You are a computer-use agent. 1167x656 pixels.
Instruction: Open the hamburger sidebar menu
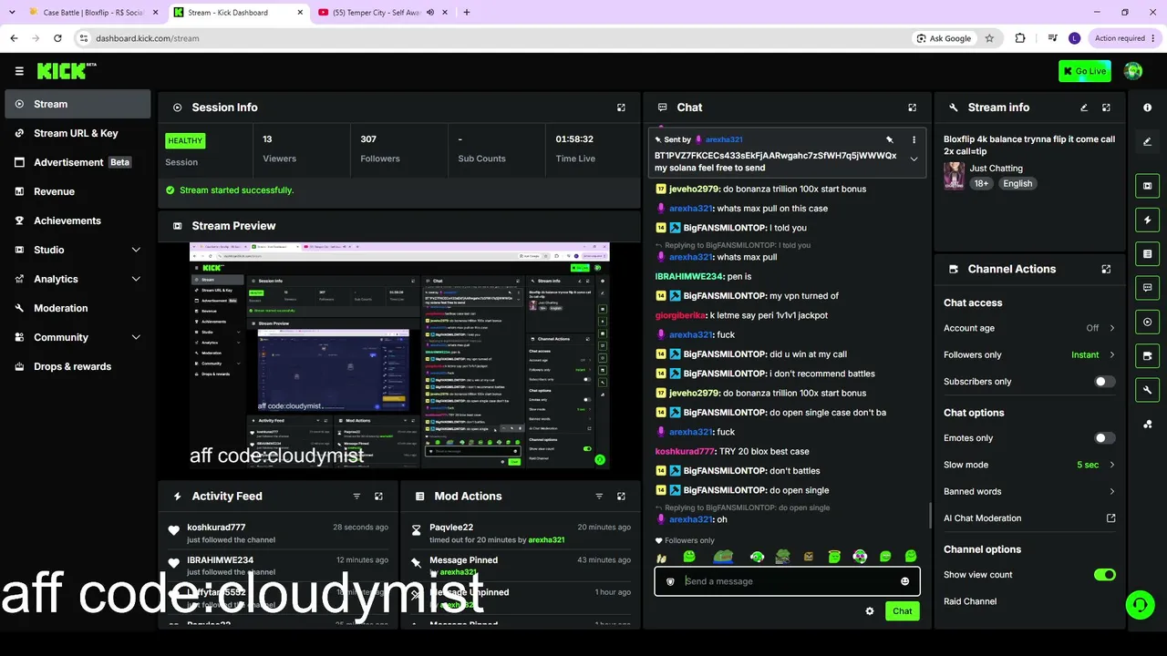click(x=19, y=71)
